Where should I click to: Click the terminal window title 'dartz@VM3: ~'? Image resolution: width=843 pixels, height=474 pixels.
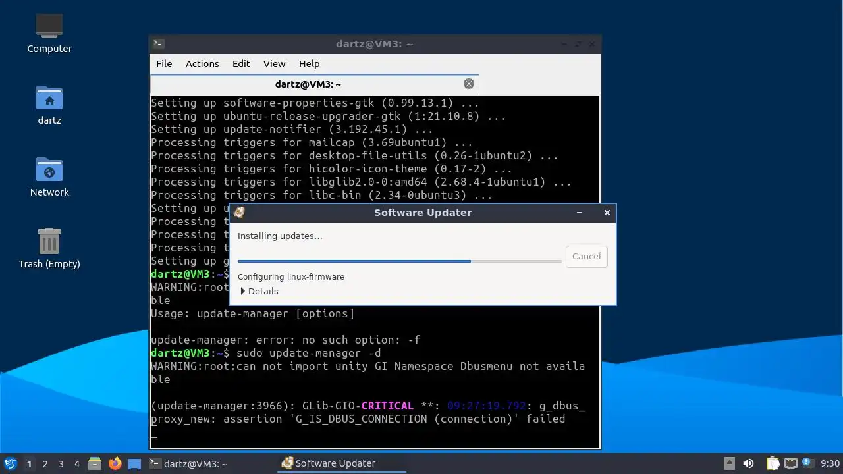(x=374, y=44)
